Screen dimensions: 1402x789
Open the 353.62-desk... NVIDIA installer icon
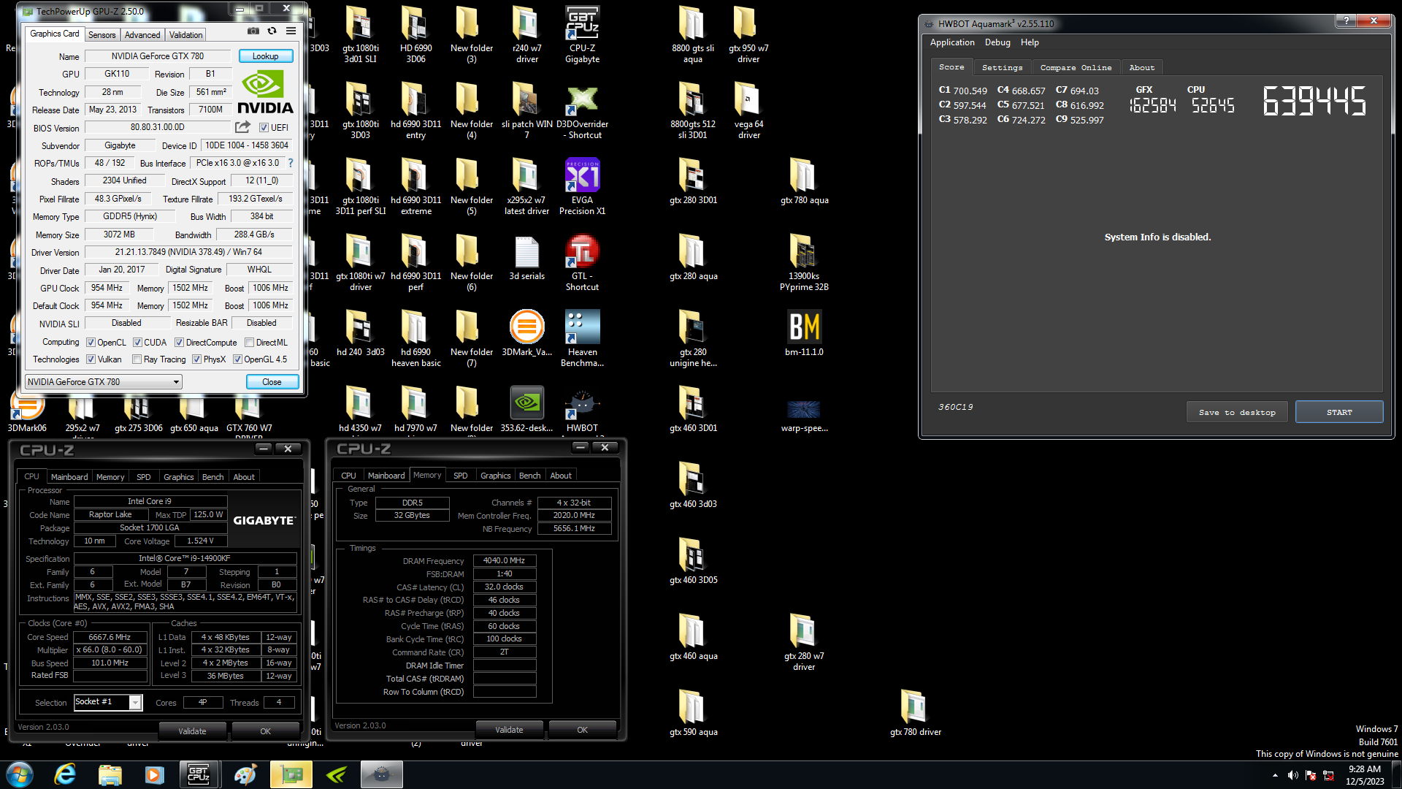tap(526, 408)
